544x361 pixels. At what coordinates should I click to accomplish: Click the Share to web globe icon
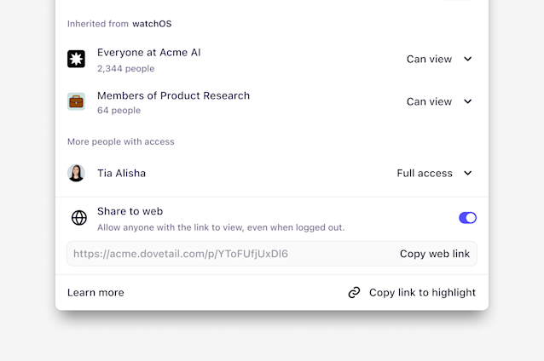pos(79,218)
